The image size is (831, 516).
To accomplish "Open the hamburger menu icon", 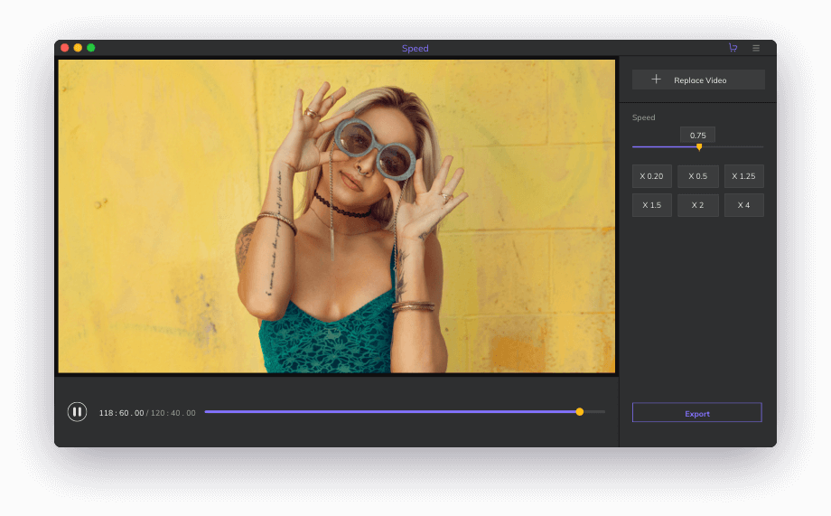I will [756, 48].
